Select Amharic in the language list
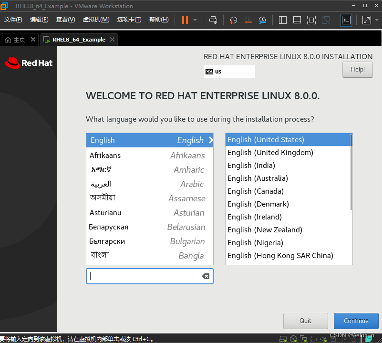 coord(150,170)
